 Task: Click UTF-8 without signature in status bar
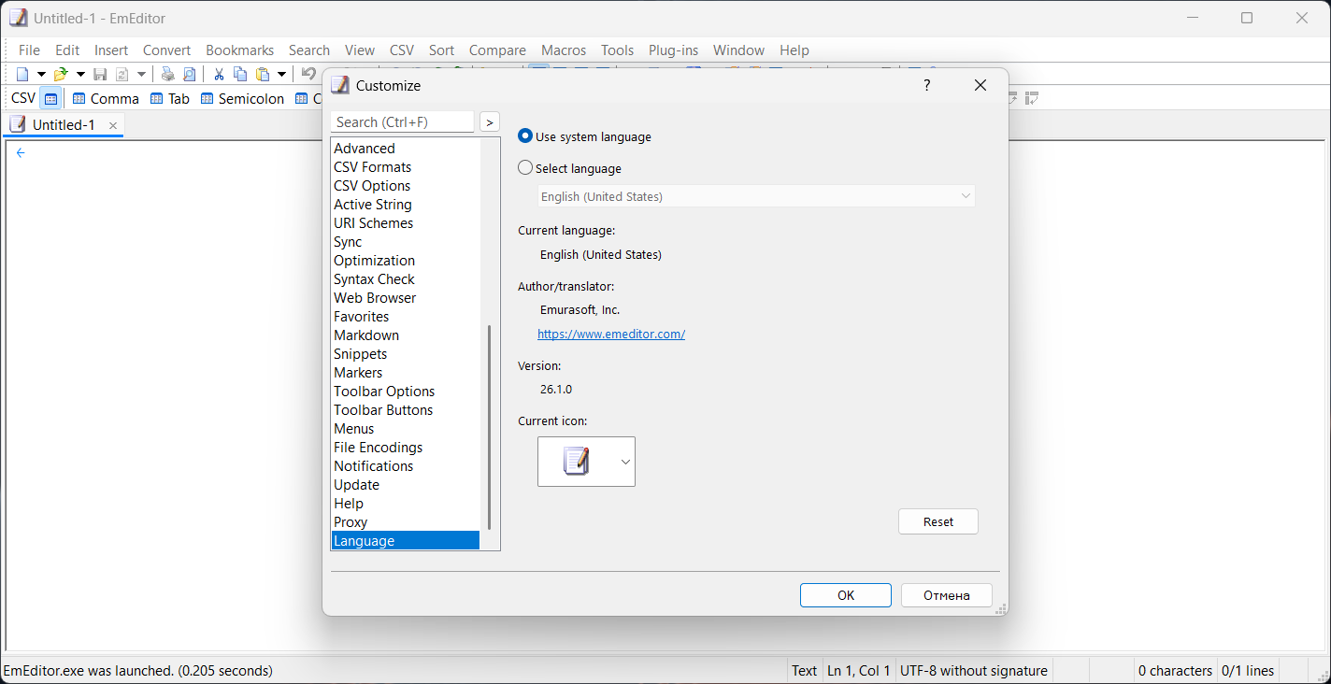click(973, 671)
